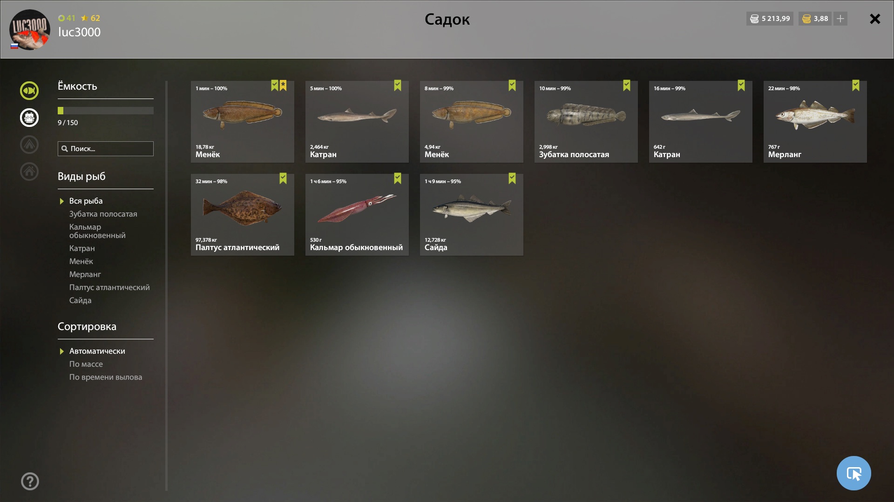Click the camp tent sidebar icon

coord(29,145)
